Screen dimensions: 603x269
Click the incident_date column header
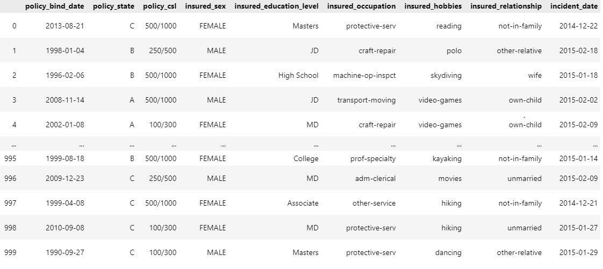pyautogui.click(x=574, y=6)
